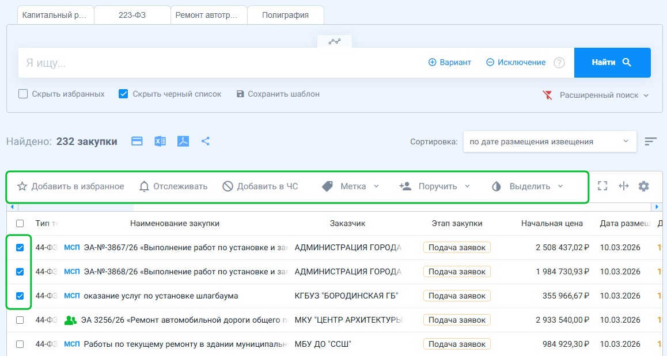Click Сохранить шаблон

(x=278, y=94)
